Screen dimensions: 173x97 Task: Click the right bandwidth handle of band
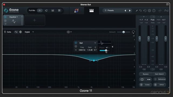click(x=98, y=60)
